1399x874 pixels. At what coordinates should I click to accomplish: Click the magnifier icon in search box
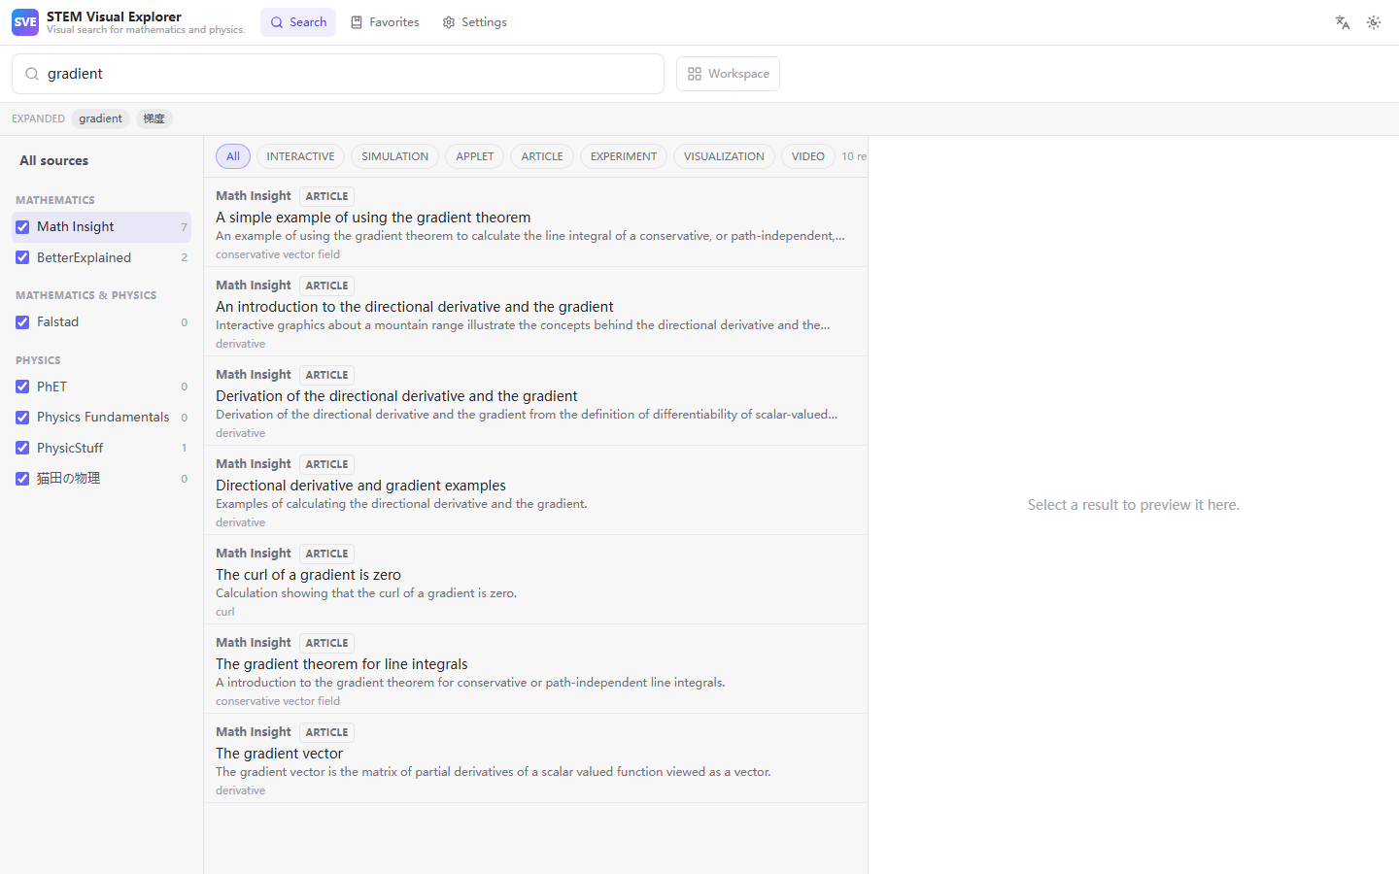click(32, 74)
